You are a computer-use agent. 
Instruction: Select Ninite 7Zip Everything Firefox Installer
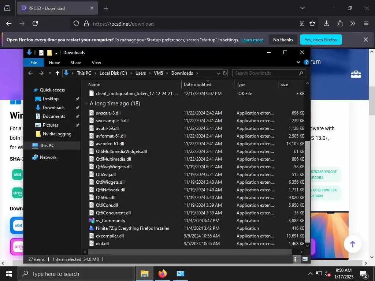coord(133,228)
